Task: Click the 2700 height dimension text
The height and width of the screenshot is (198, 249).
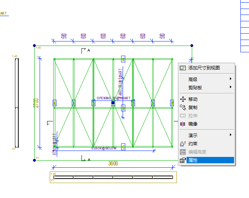Action: (36, 103)
